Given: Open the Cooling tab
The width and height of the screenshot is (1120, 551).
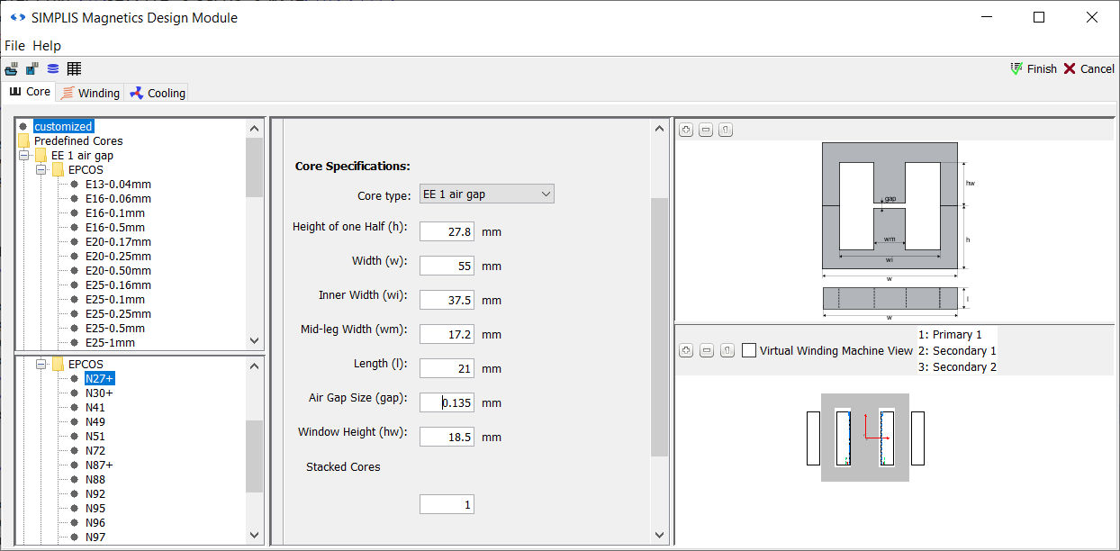Looking at the screenshot, I should [x=158, y=93].
